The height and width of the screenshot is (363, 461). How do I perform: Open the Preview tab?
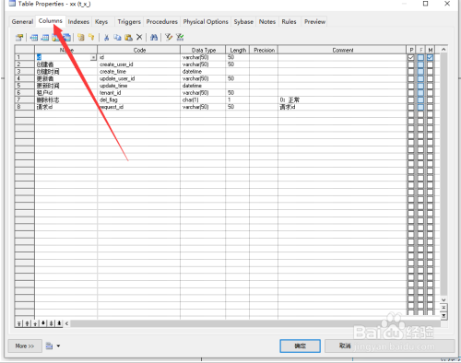tap(314, 22)
